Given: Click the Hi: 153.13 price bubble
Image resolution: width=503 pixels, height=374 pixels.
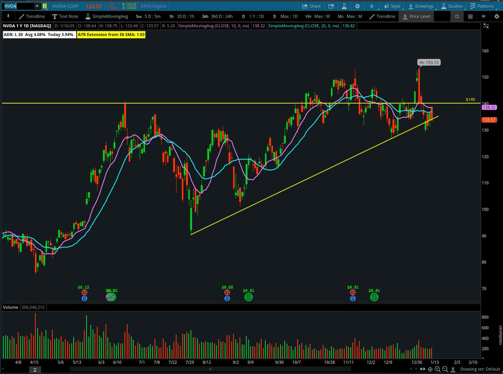Looking at the screenshot, I should coord(430,62).
